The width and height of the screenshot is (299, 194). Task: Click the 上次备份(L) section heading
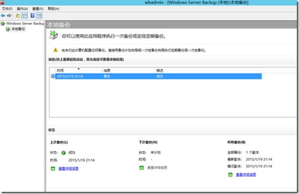(x=59, y=142)
